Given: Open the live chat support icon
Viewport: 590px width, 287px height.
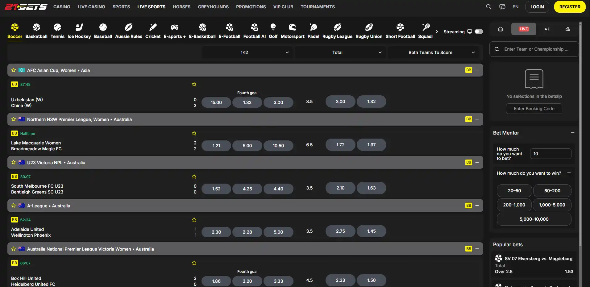Looking at the screenshot, I should [x=502, y=7].
